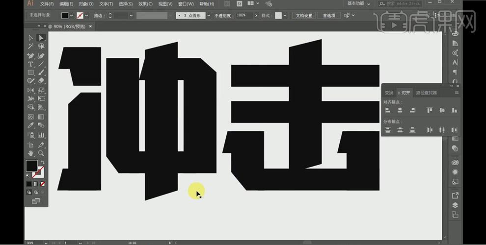Select the Selection tool arrow
This screenshot has height=245, width=486.
(31, 38)
